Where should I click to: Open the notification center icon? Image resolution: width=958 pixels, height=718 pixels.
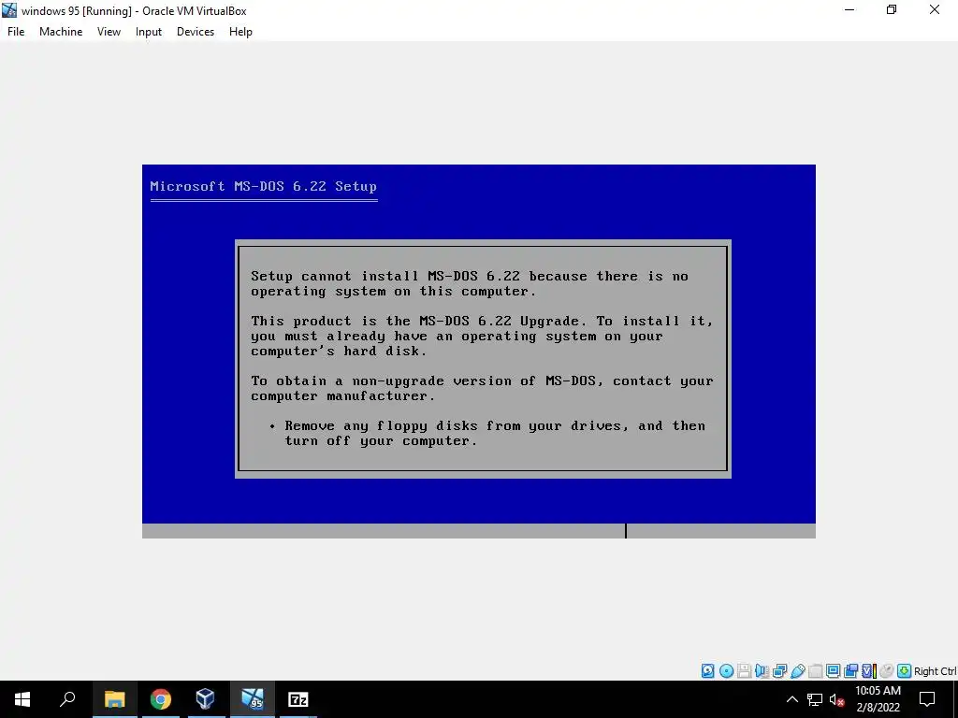tap(927, 699)
